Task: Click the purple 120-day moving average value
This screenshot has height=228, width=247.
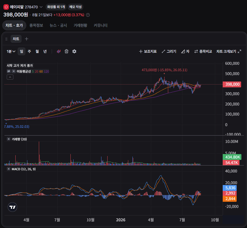Action: coord(46,71)
